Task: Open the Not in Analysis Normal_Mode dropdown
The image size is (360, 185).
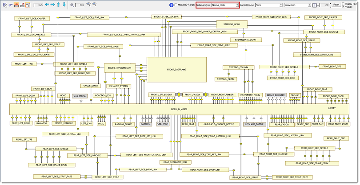Action: (x=237, y=5)
